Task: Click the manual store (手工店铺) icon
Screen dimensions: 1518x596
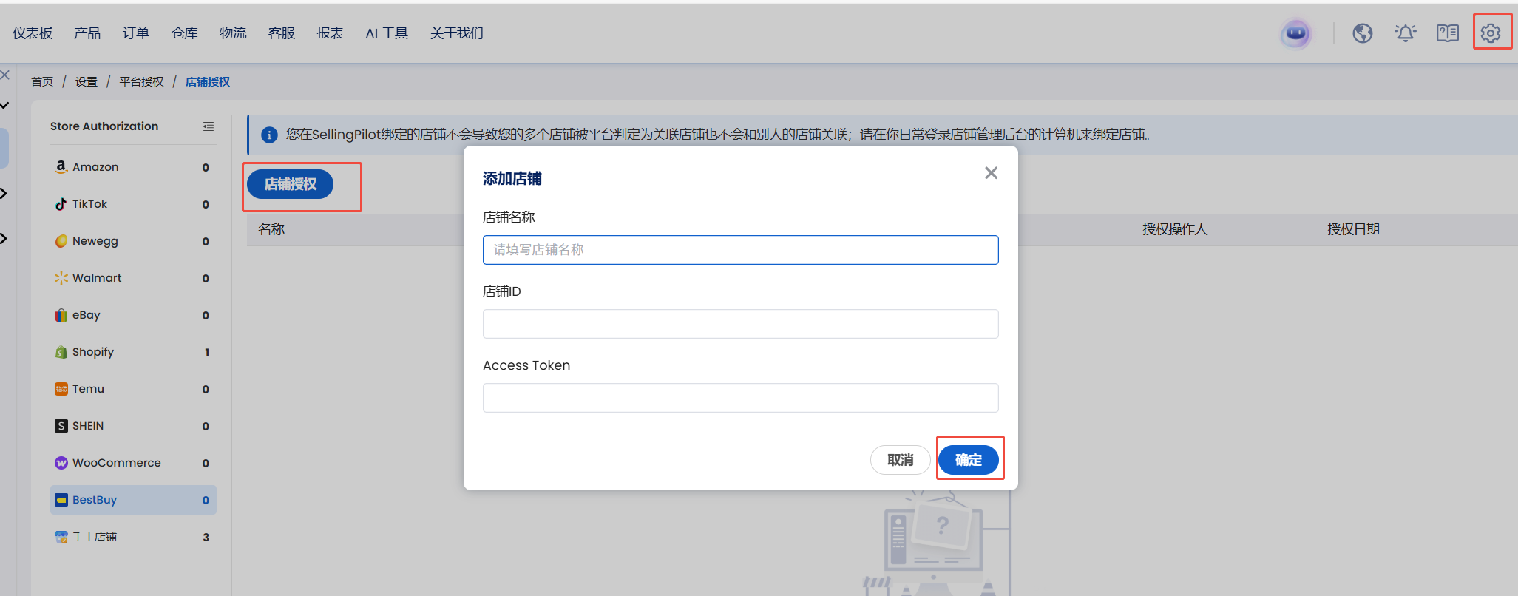Action: pos(61,537)
